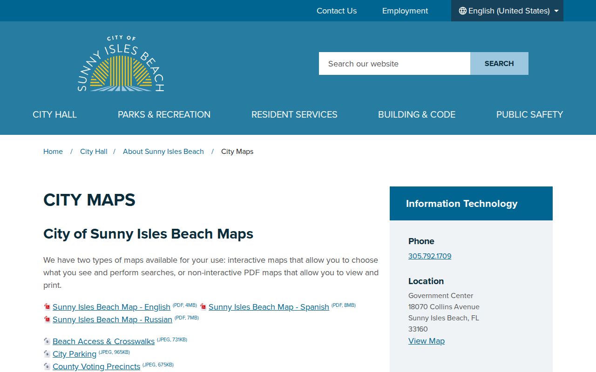Click image icon next to Beach Access & Crosswalks

click(x=47, y=341)
